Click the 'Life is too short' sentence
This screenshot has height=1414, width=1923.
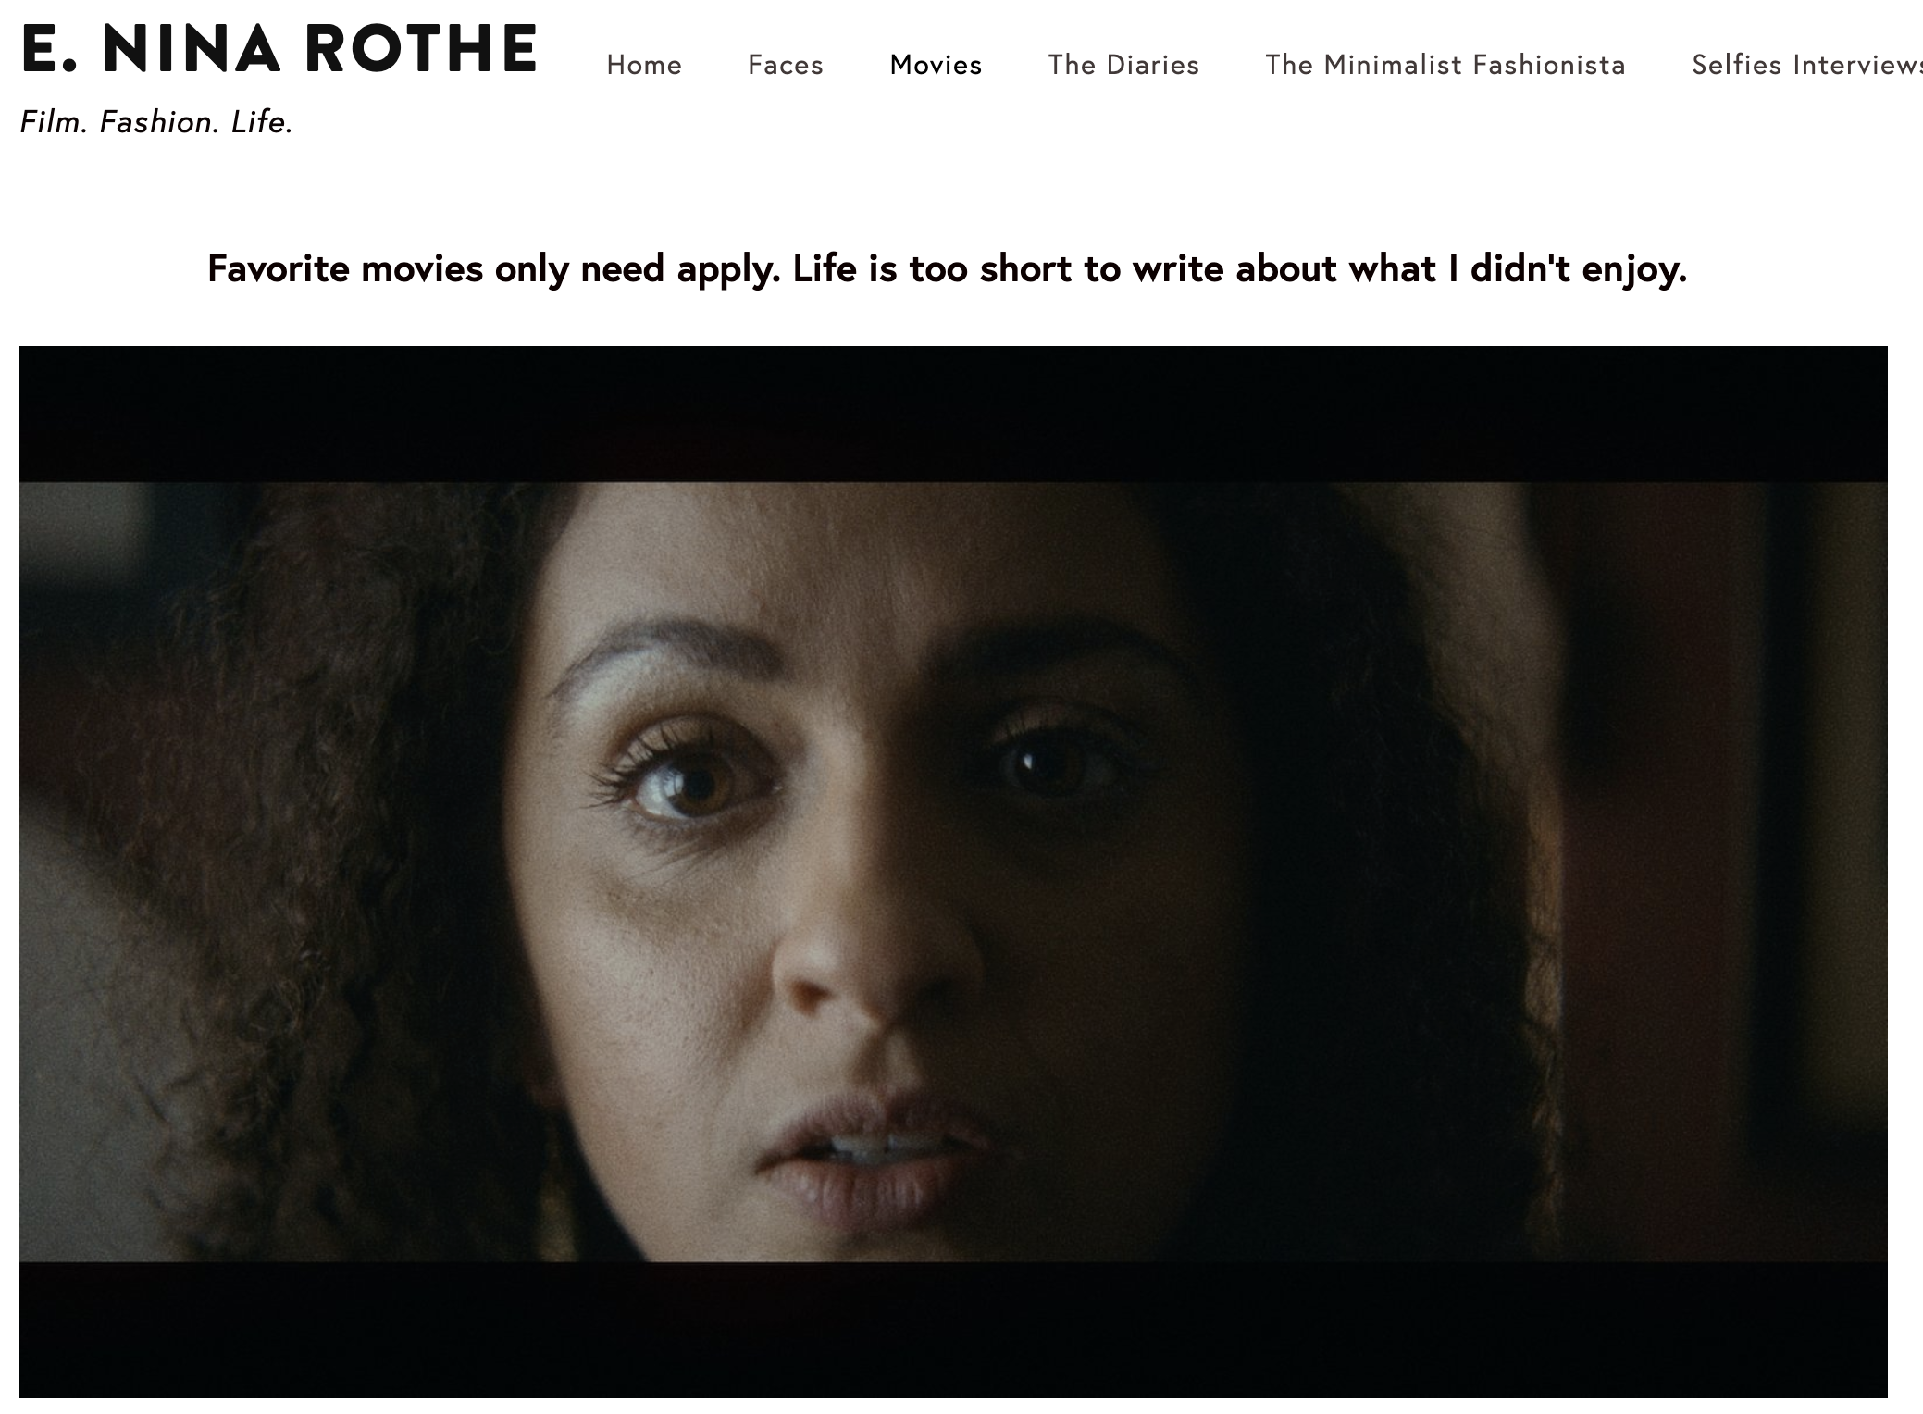[x=1240, y=269]
